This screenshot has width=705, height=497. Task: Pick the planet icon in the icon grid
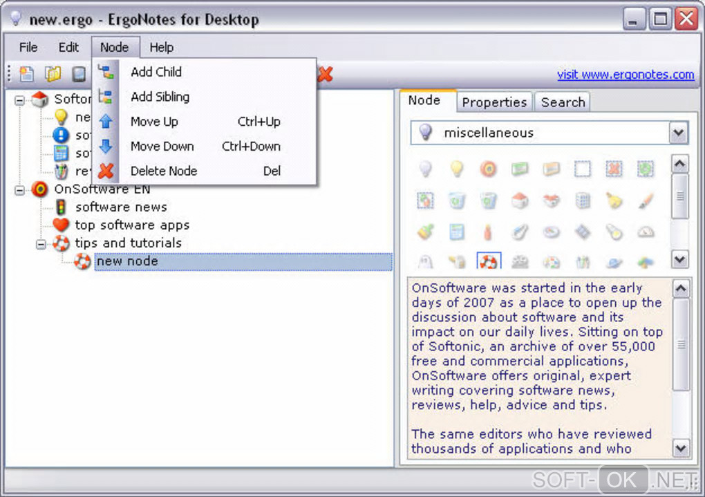click(614, 262)
